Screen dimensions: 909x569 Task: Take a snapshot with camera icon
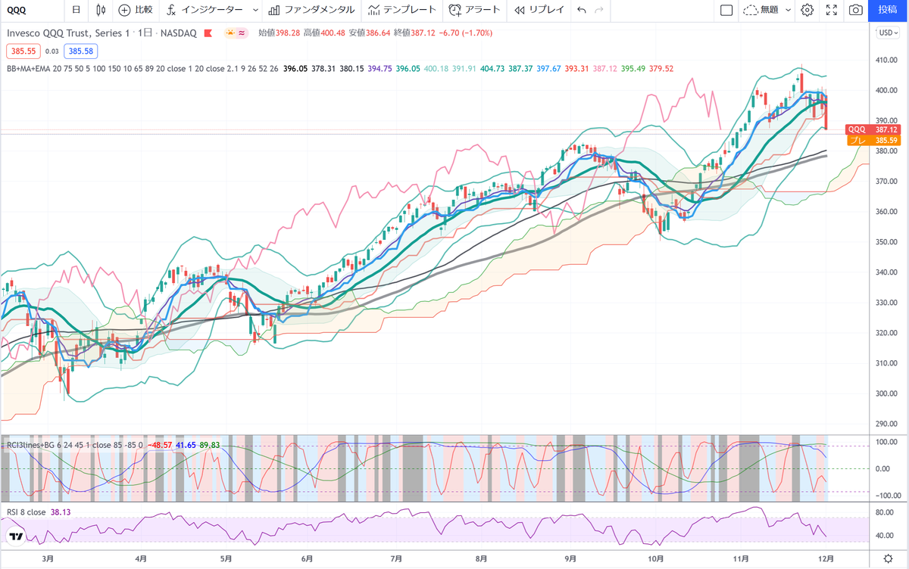[856, 10]
